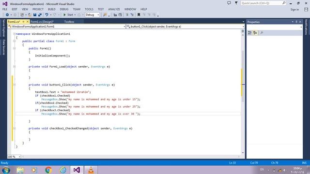Click the Sign in link
310x174 pixels.
tap(294, 10)
